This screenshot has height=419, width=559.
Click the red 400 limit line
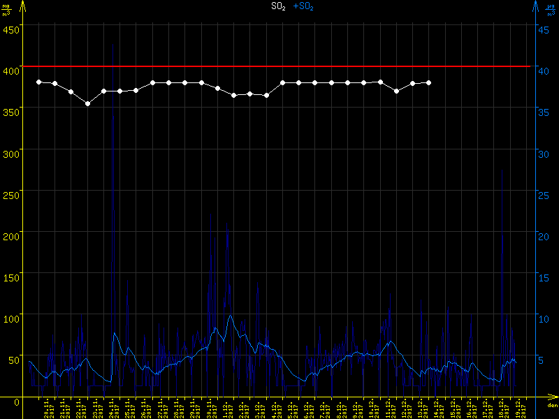279,66
